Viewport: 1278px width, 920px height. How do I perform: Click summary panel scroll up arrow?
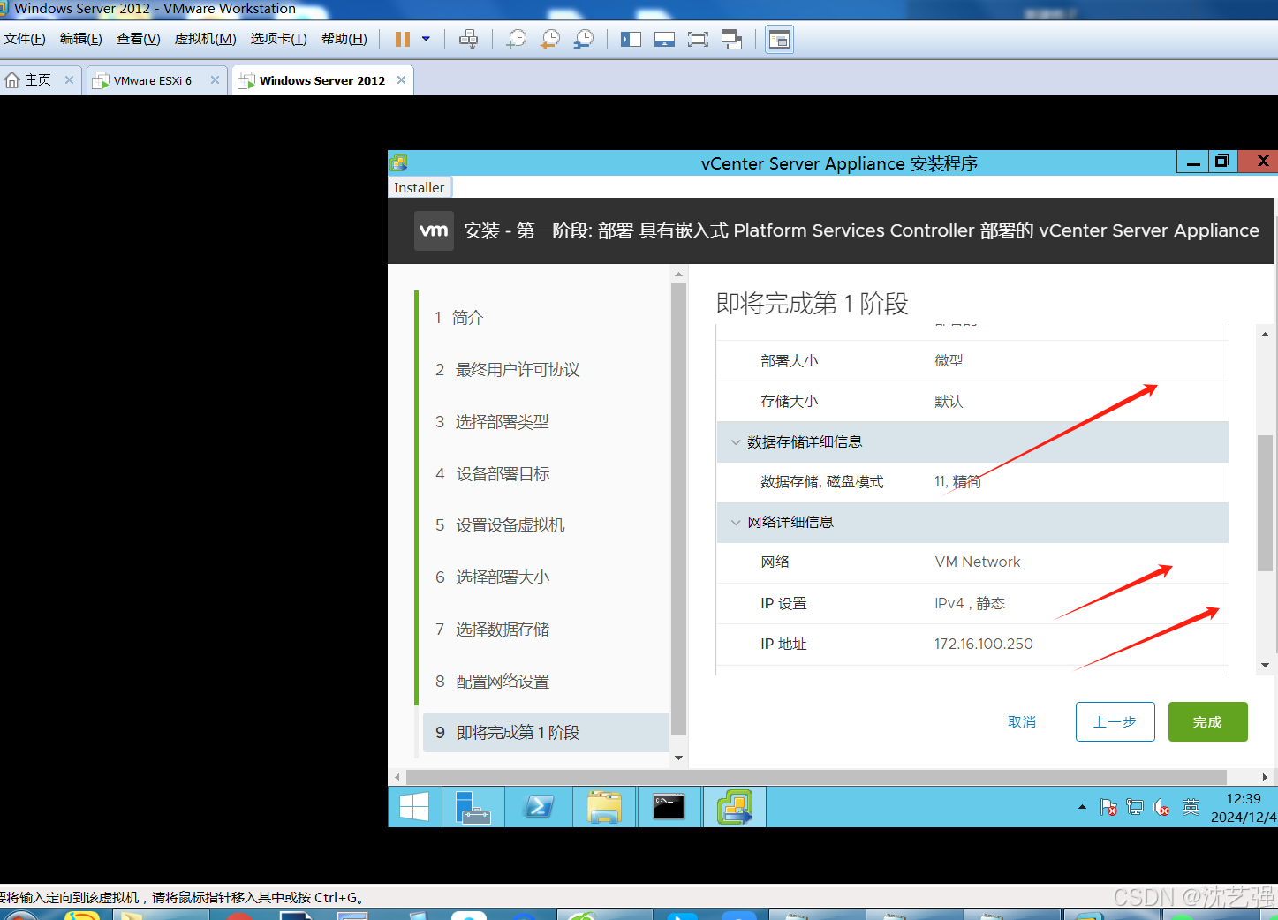point(1265,335)
